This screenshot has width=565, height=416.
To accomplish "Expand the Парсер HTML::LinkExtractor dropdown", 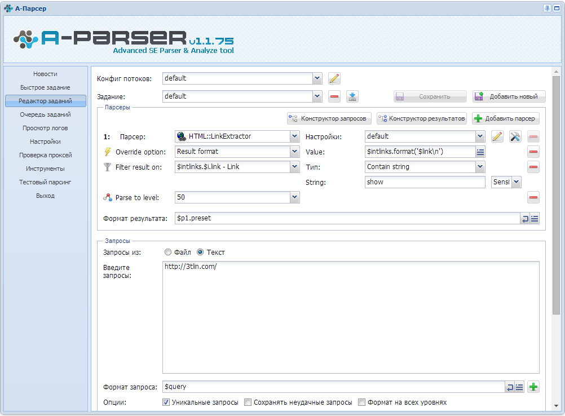I will click(x=295, y=136).
